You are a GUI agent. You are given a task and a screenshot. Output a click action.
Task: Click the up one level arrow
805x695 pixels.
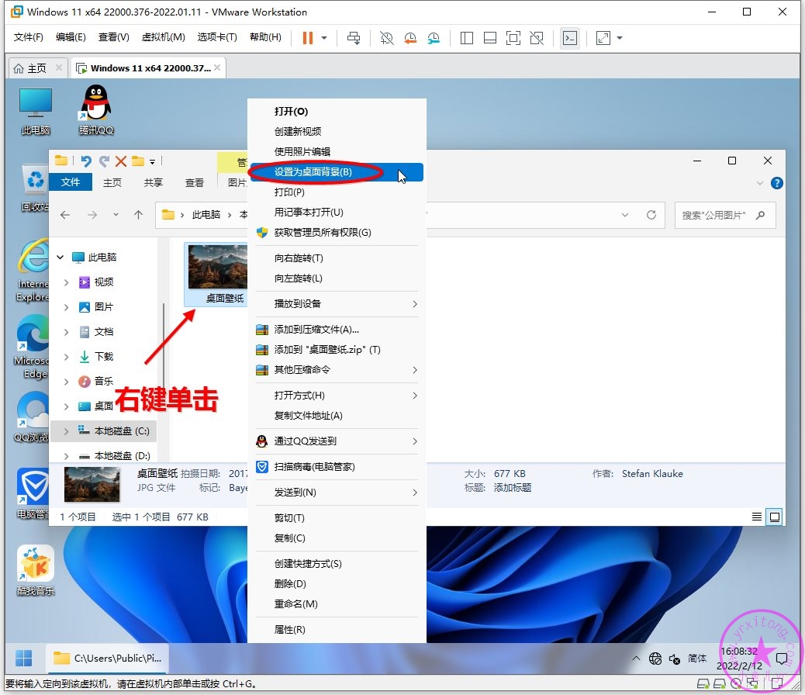pyautogui.click(x=139, y=215)
